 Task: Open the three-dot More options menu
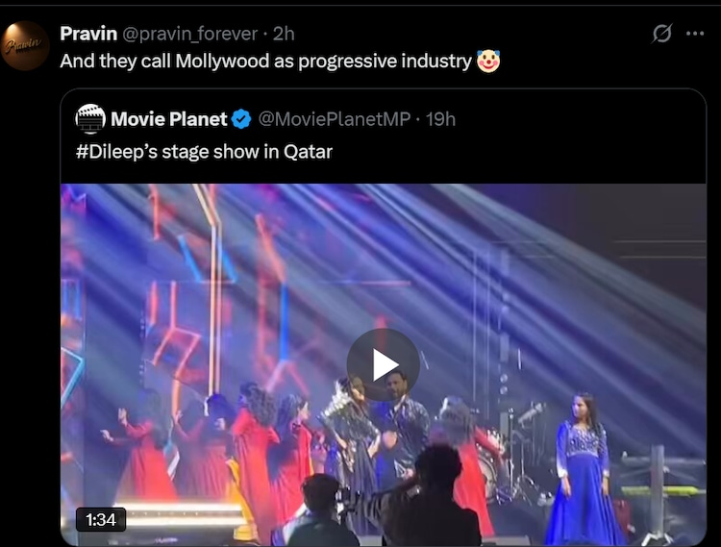(x=695, y=34)
